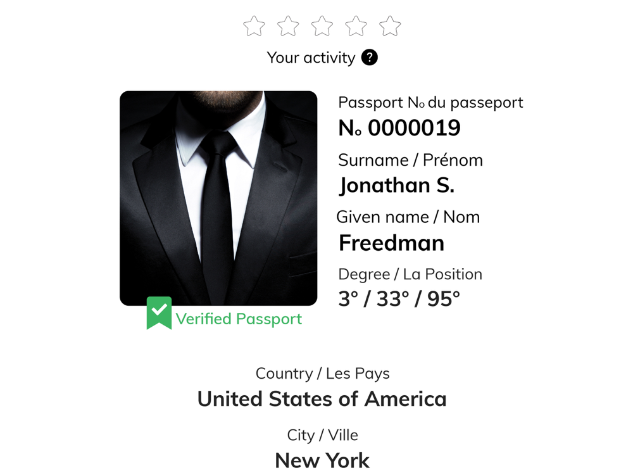Select the second rating star

click(x=288, y=26)
